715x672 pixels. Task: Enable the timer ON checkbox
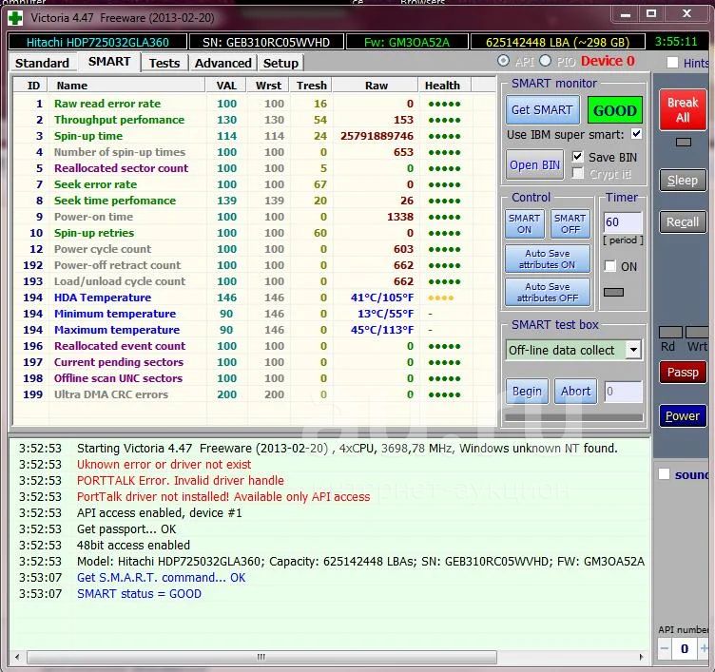(x=610, y=266)
